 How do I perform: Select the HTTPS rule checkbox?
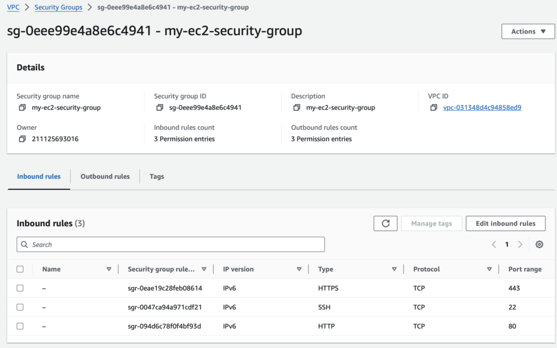click(20, 288)
